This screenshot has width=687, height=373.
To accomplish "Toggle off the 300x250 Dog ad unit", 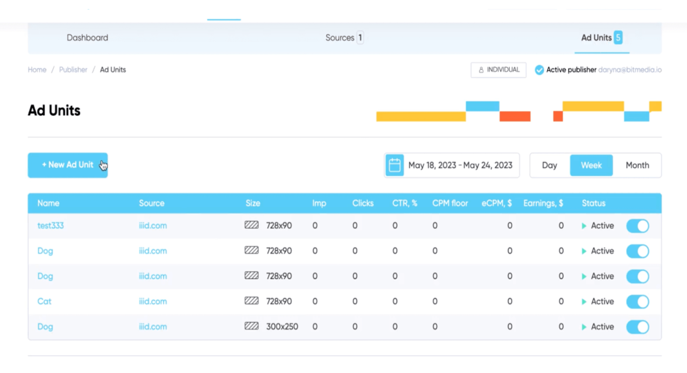I will pos(637,327).
